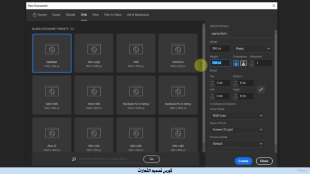Screen dimensions: 310x174
Task: Decrease the Bottom bleed value
Action: pyautogui.click(x=235, y=84)
